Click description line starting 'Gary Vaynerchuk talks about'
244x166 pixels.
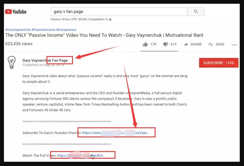click(105, 76)
